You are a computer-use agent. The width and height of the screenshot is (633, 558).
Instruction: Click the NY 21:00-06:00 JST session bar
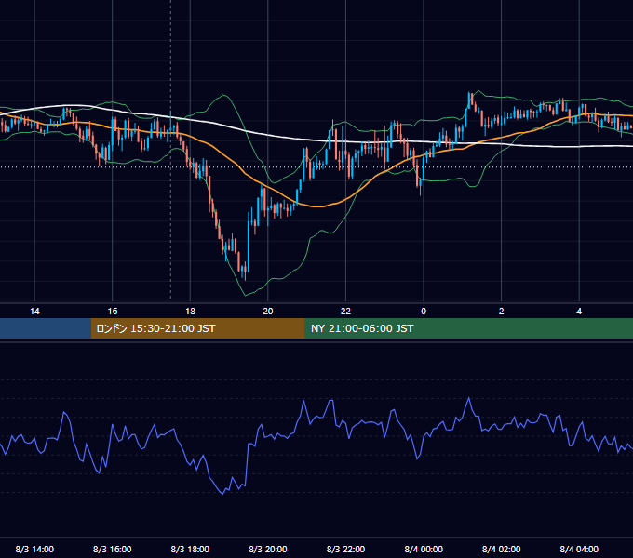[x=468, y=328]
